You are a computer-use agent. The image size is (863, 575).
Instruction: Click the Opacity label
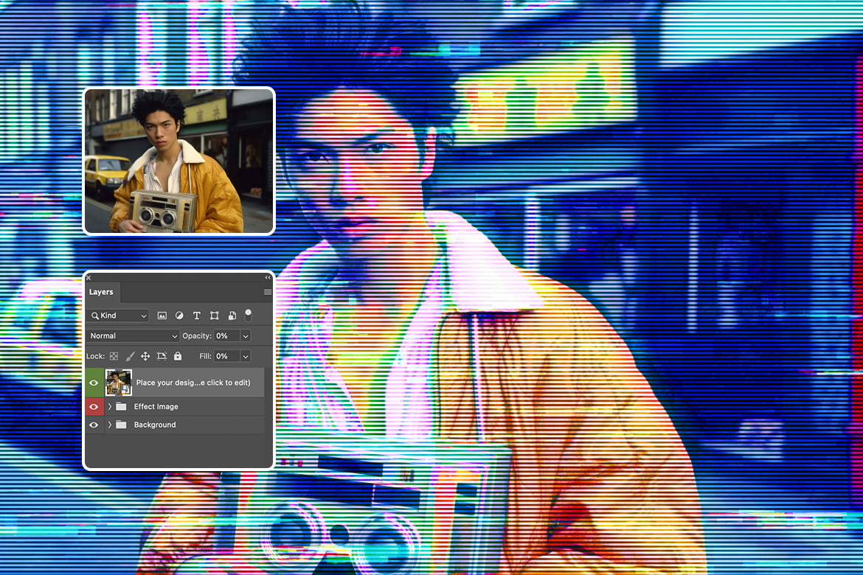[x=197, y=335]
